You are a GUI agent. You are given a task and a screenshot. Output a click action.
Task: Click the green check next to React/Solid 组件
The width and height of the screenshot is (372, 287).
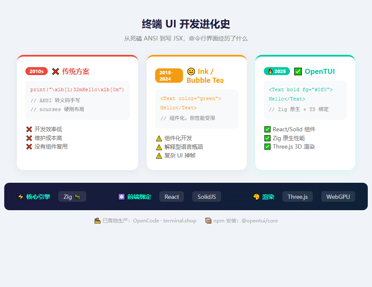click(x=267, y=129)
